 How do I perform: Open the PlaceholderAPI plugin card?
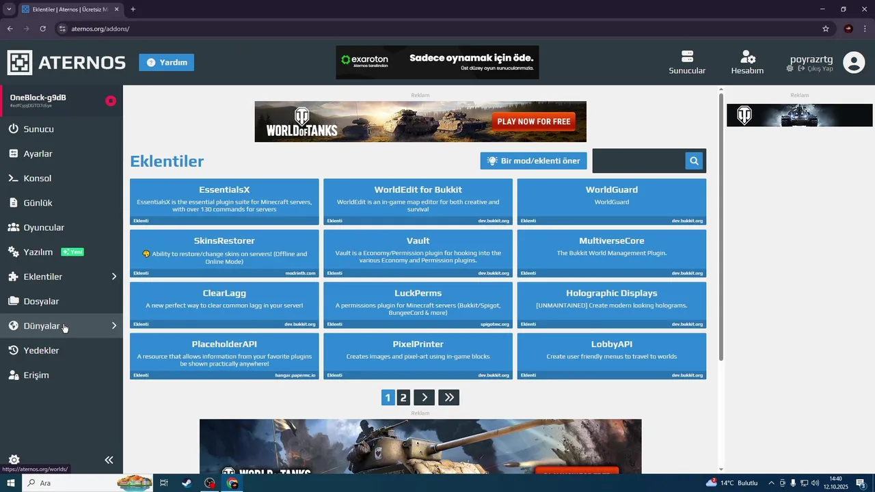click(x=224, y=356)
